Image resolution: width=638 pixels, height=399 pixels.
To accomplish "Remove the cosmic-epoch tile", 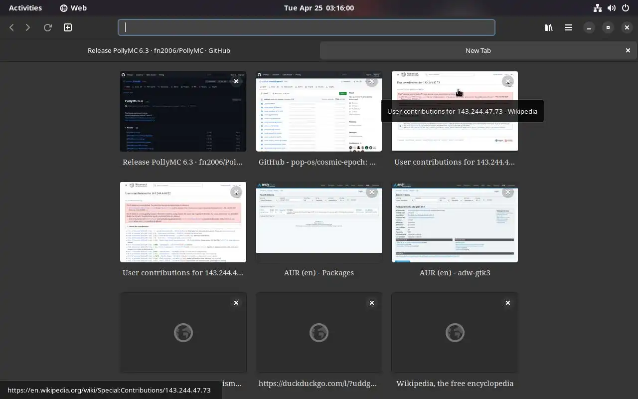I will pos(372,81).
